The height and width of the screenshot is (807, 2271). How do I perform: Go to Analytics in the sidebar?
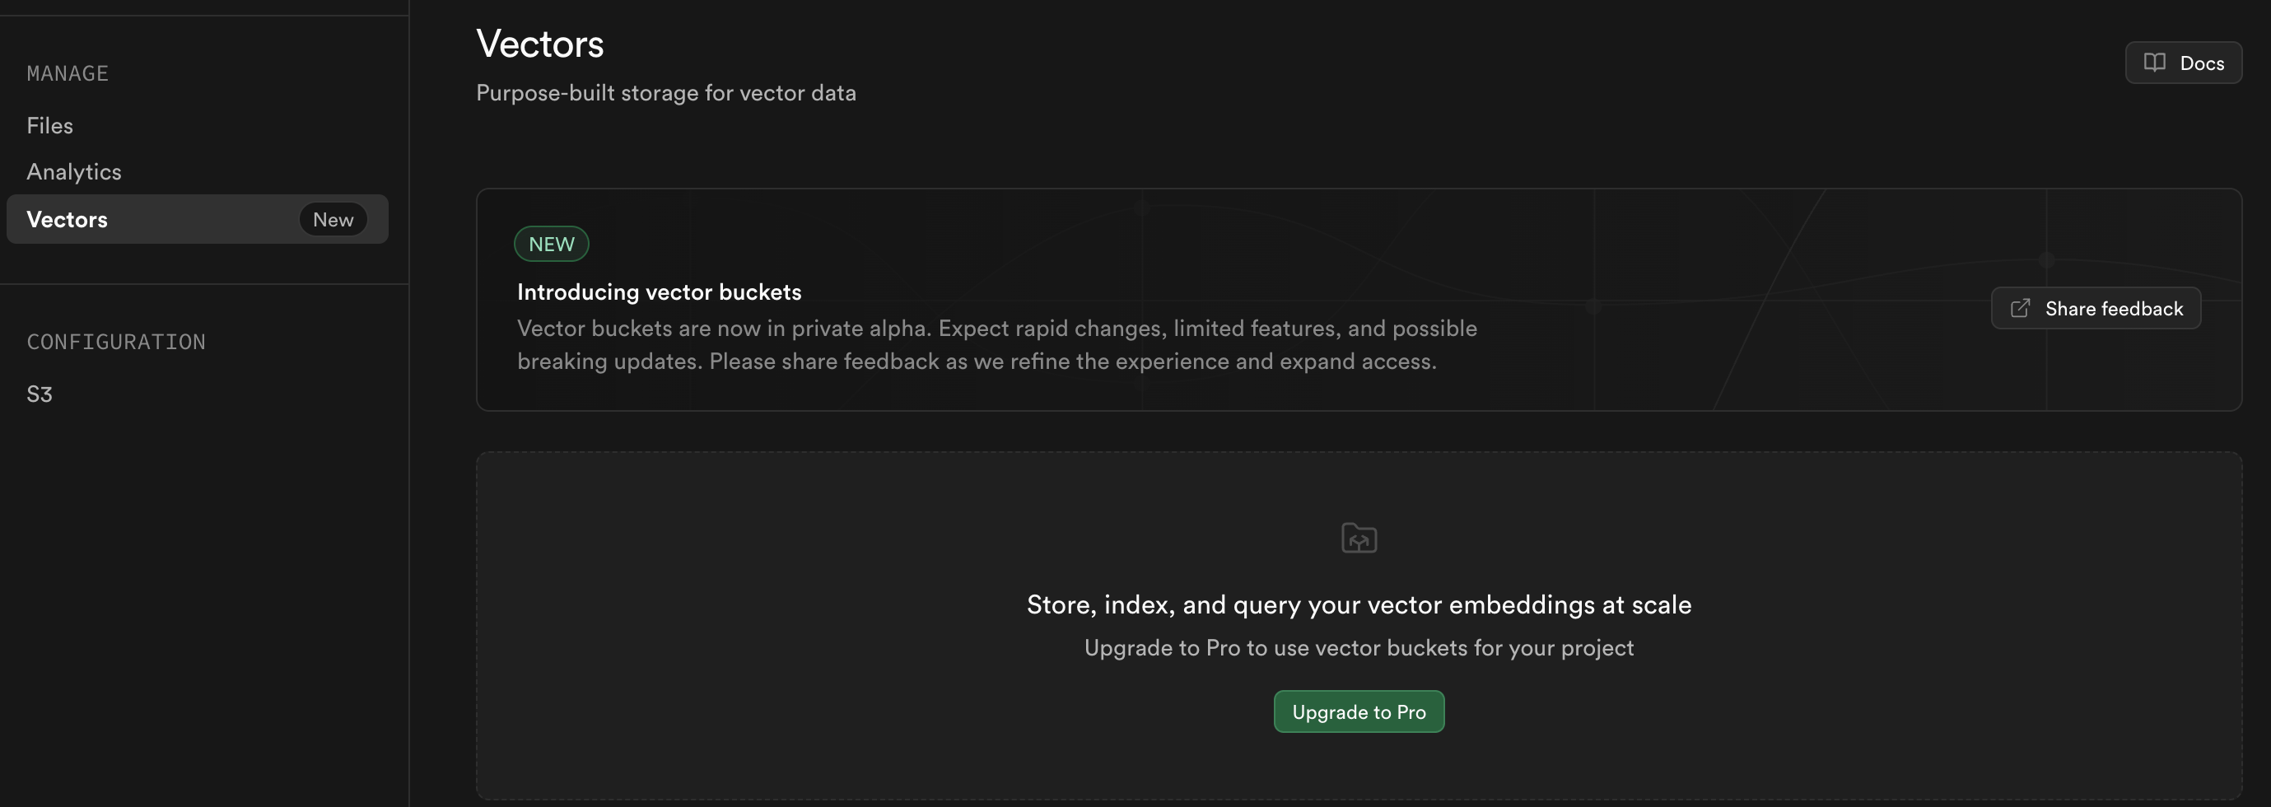click(74, 172)
